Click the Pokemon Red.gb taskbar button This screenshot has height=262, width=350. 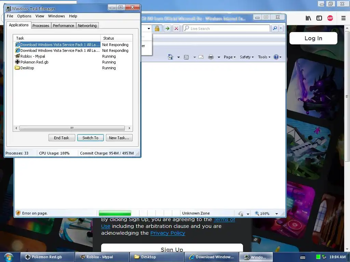(x=47, y=257)
